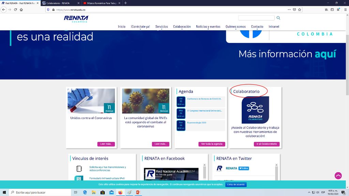The height and width of the screenshot is (196, 349).
Task: Open Conferencia de Rectores de EUNIS agenda event
Action: point(204,99)
